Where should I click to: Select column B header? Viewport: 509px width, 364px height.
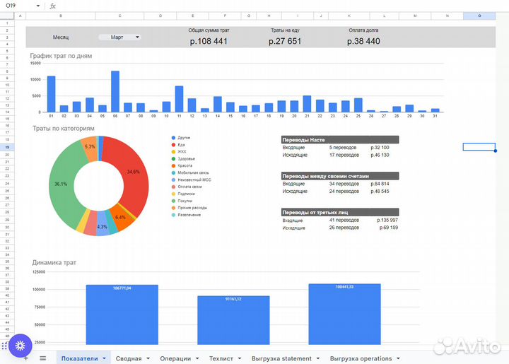(61, 16)
